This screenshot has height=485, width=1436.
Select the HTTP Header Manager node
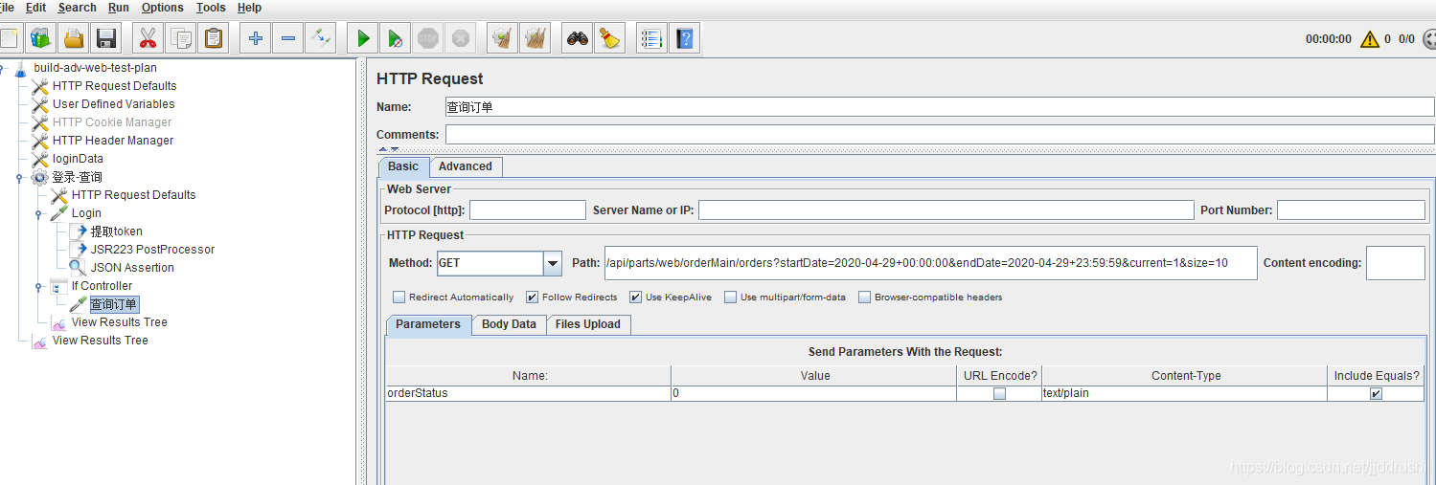click(113, 141)
